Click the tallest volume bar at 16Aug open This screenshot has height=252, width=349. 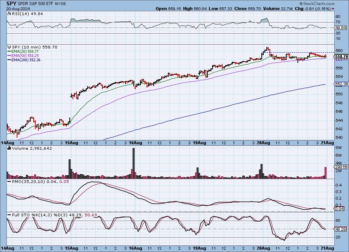click(x=133, y=163)
